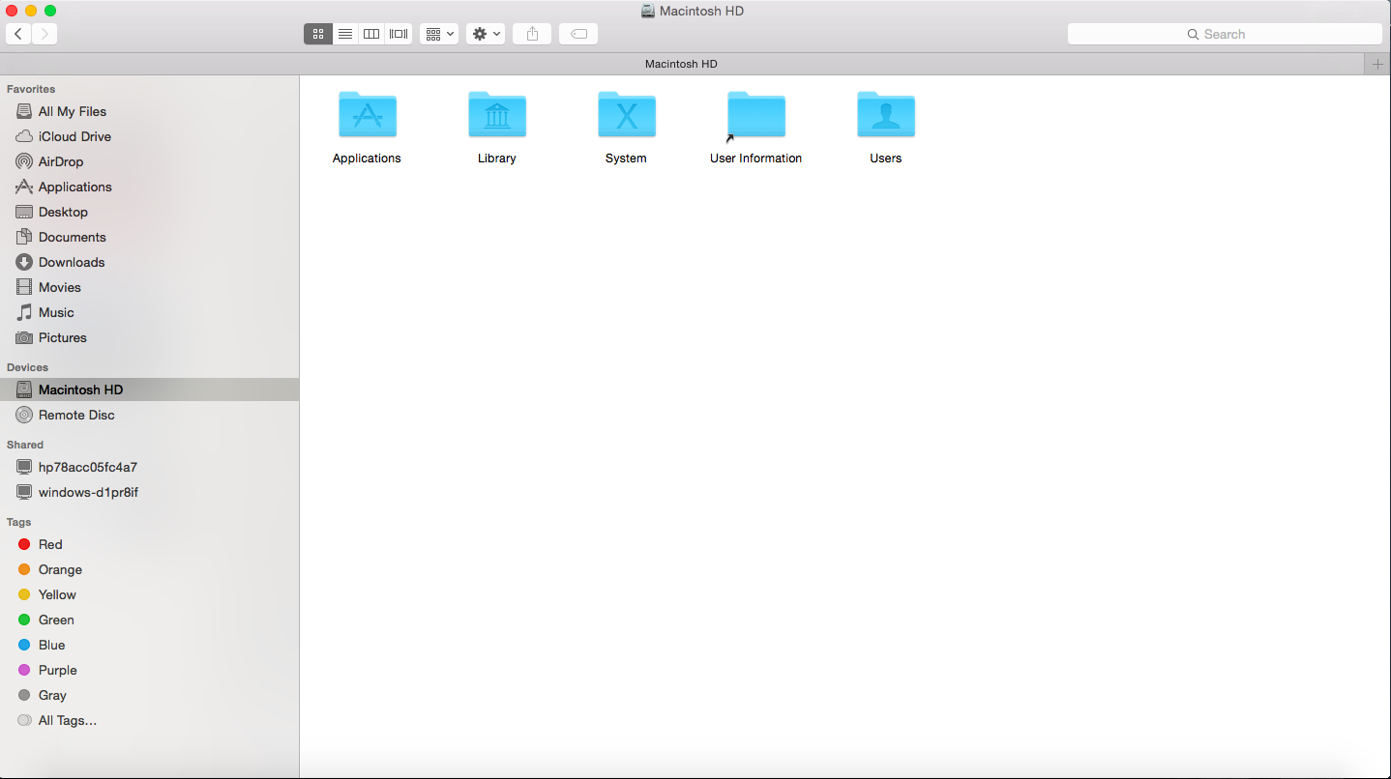Switch to icon view mode

click(x=318, y=34)
